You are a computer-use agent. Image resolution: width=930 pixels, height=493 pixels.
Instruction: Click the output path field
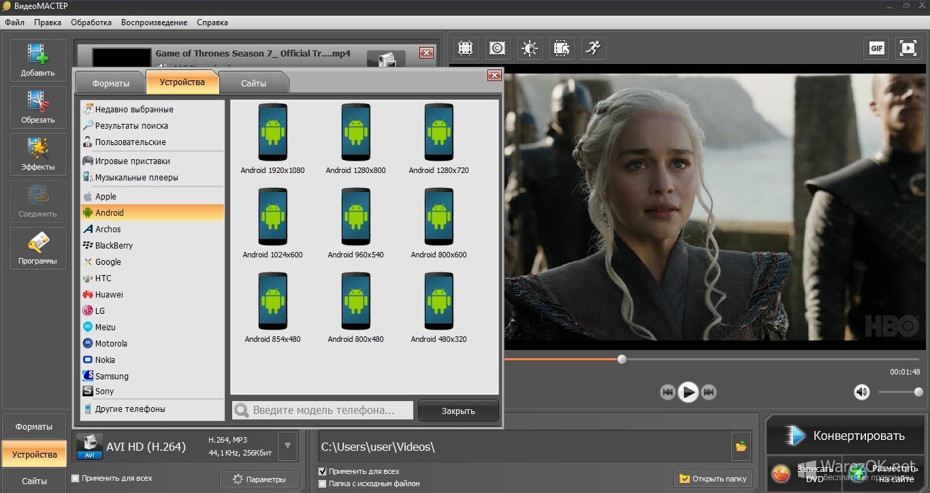tap(525, 447)
